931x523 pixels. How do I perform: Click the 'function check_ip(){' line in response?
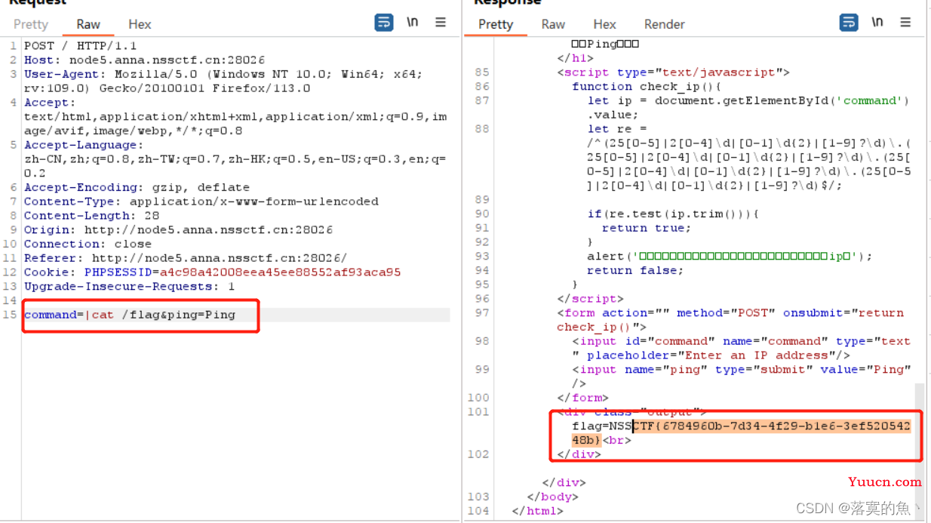click(x=647, y=87)
